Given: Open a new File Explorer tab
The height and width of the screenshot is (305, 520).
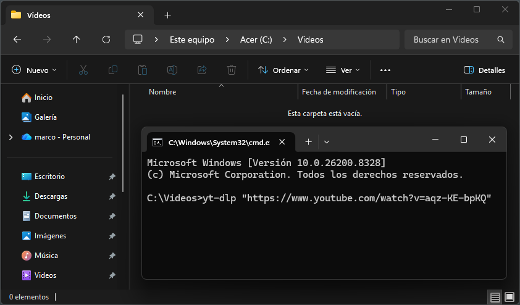Looking at the screenshot, I should coord(168,15).
